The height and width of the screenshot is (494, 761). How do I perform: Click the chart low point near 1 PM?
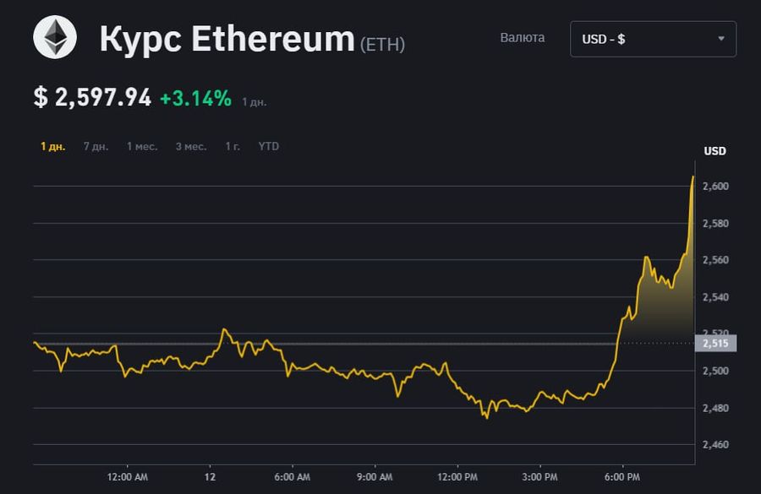tap(487, 418)
